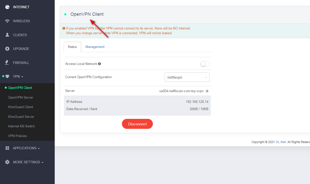The width and height of the screenshot is (310, 184).
Task: Click the Data Received / Sent label
Action: pos(82,109)
